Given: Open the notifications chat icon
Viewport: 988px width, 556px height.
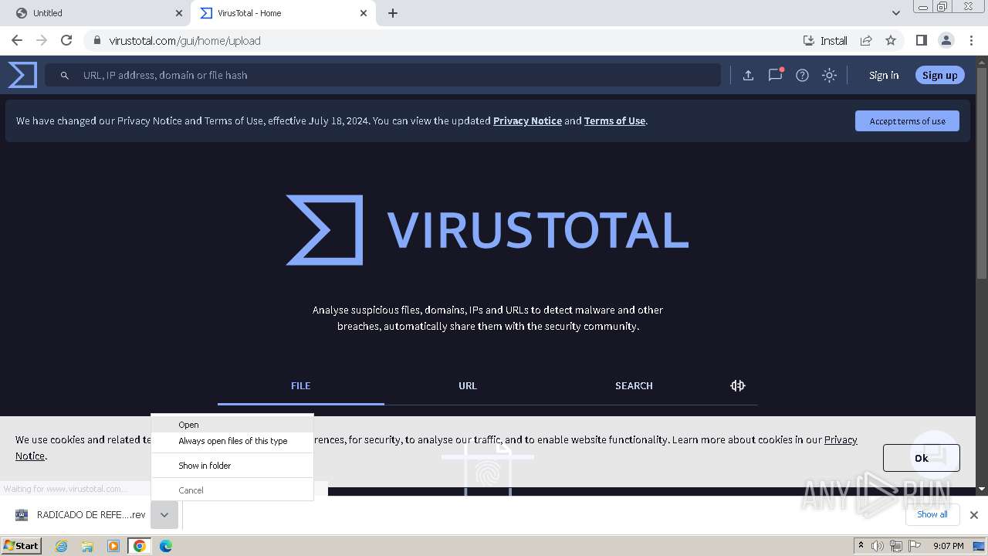Looking at the screenshot, I should point(775,75).
